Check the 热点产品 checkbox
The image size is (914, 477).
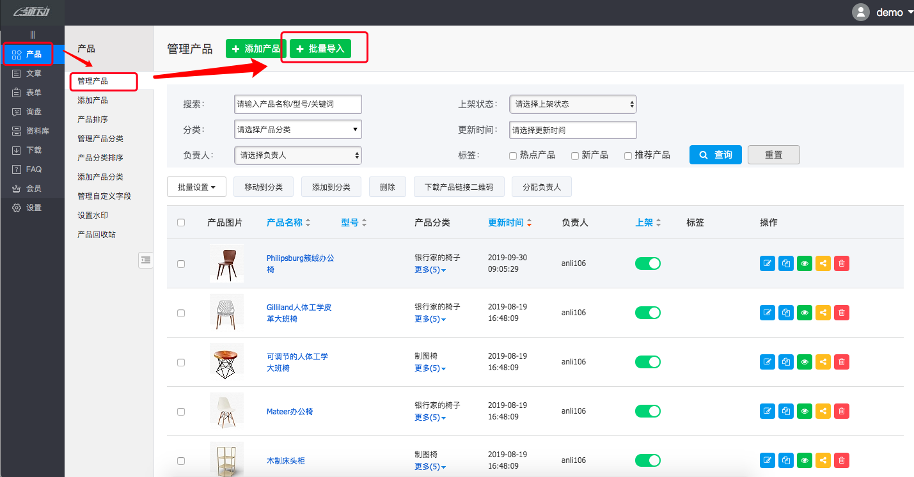512,155
